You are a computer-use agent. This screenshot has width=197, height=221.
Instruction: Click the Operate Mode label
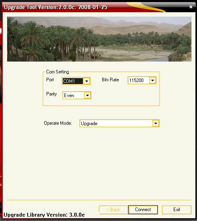coord(58,123)
